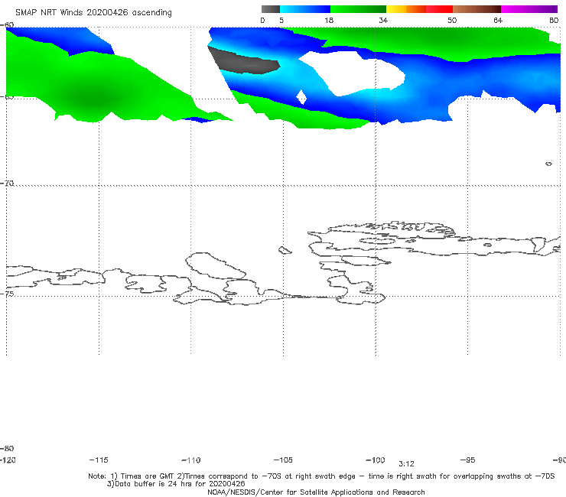Click the longitude label "-115"
The width and height of the screenshot is (566, 497).
point(99,460)
